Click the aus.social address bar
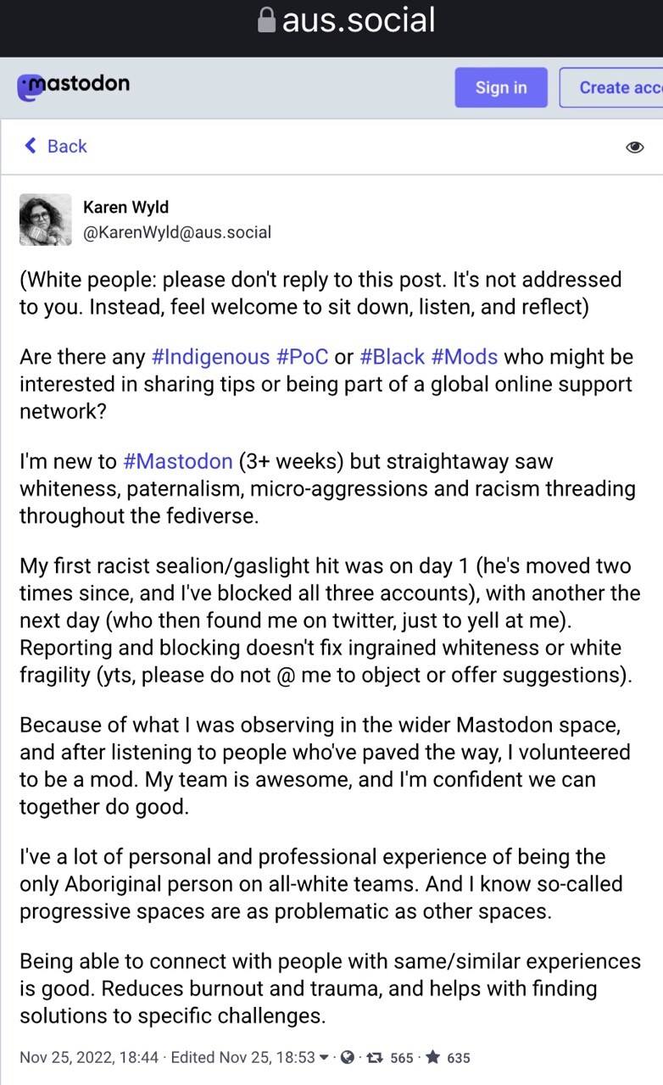Image resolution: width=663 pixels, height=1085 pixels. [x=358, y=21]
